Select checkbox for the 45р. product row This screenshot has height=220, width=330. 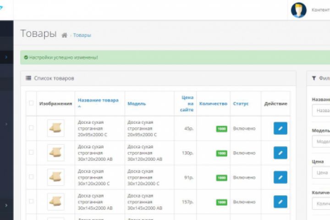coord(31,128)
